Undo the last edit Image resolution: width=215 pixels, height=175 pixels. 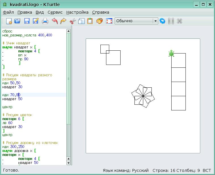pos(54,21)
